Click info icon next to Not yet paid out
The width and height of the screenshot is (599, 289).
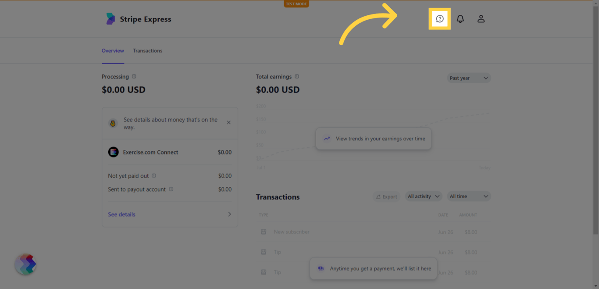click(154, 176)
